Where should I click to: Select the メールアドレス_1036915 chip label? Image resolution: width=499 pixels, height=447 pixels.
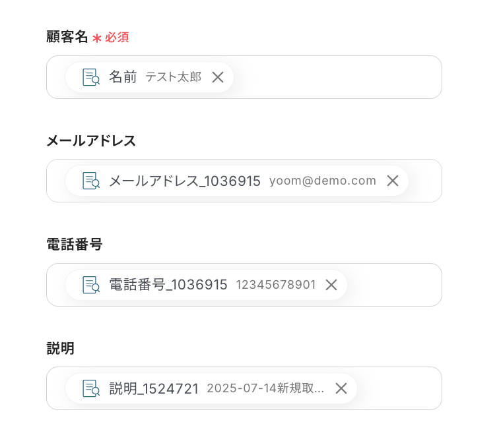(184, 181)
